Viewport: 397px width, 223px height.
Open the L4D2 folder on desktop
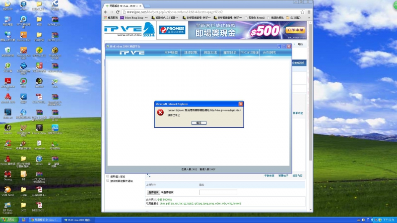coord(23,207)
